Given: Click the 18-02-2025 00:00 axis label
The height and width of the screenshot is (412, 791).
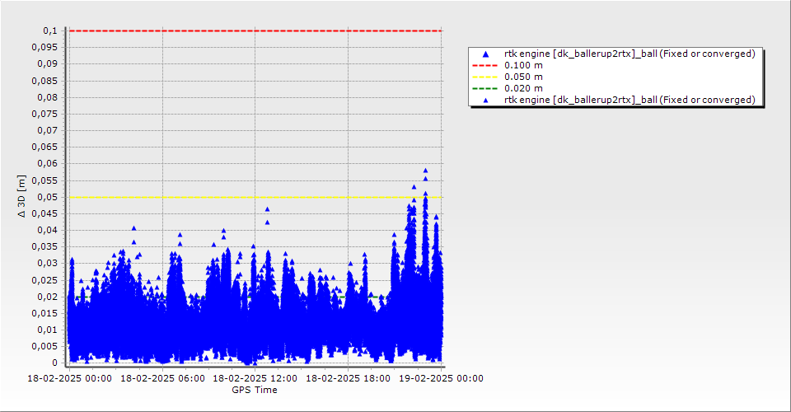Looking at the screenshot, I should point(69,378).
